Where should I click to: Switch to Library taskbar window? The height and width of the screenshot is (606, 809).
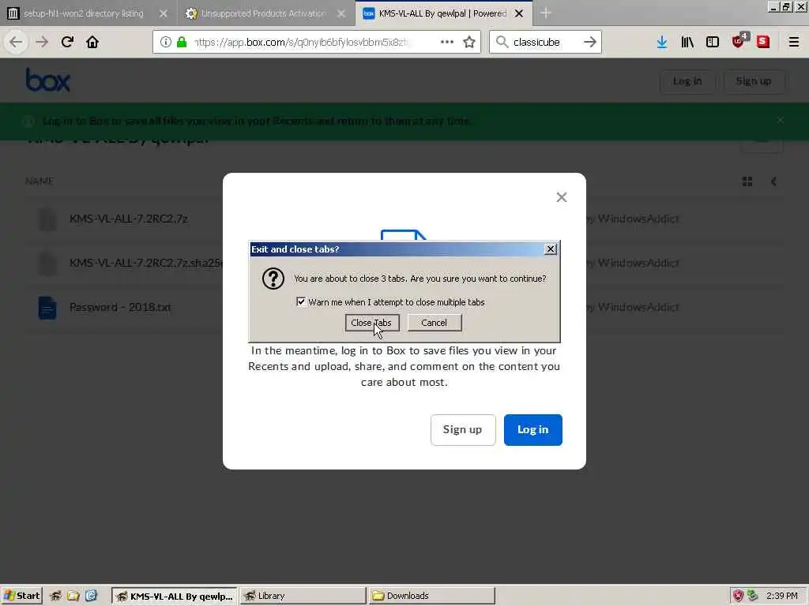303,596
